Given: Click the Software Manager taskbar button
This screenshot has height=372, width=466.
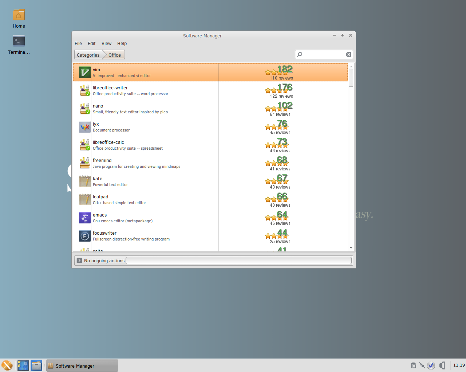Looking at the screenshot, I should [82, 365].
